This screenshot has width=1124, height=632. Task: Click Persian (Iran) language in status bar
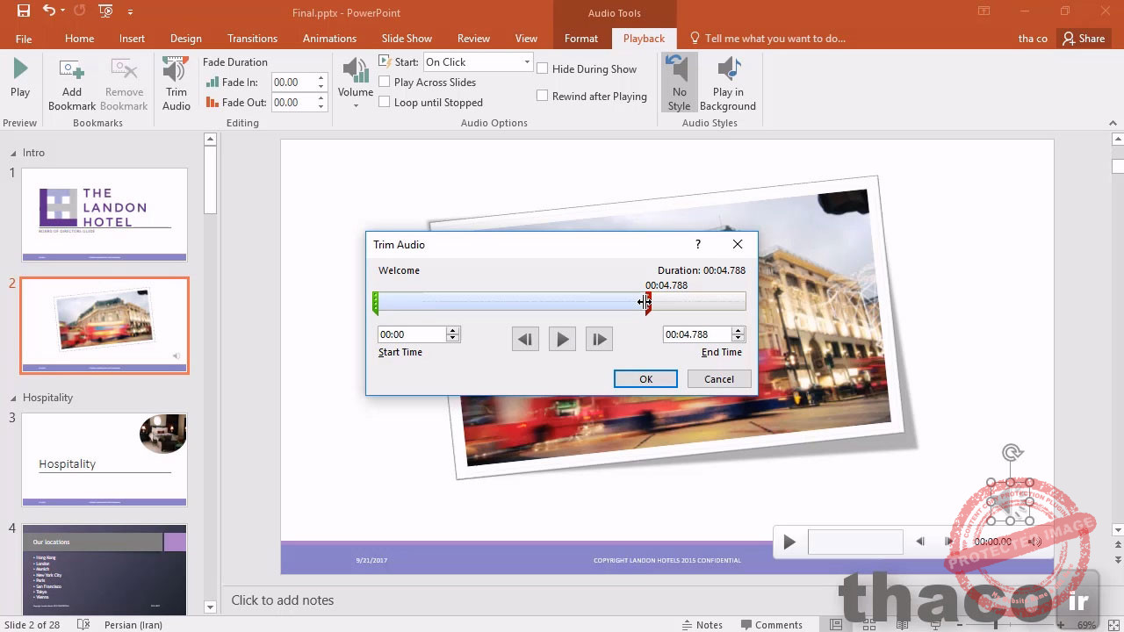[x=133, y=624]
